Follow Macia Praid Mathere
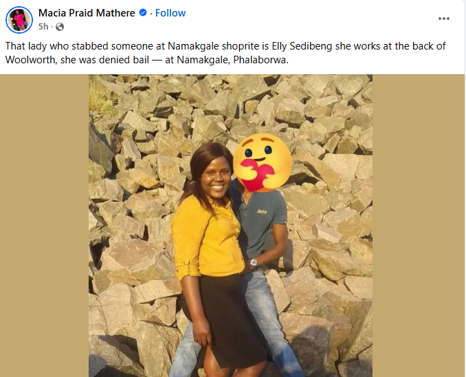This screenshot has width=466, height=377. click(170, 13)
